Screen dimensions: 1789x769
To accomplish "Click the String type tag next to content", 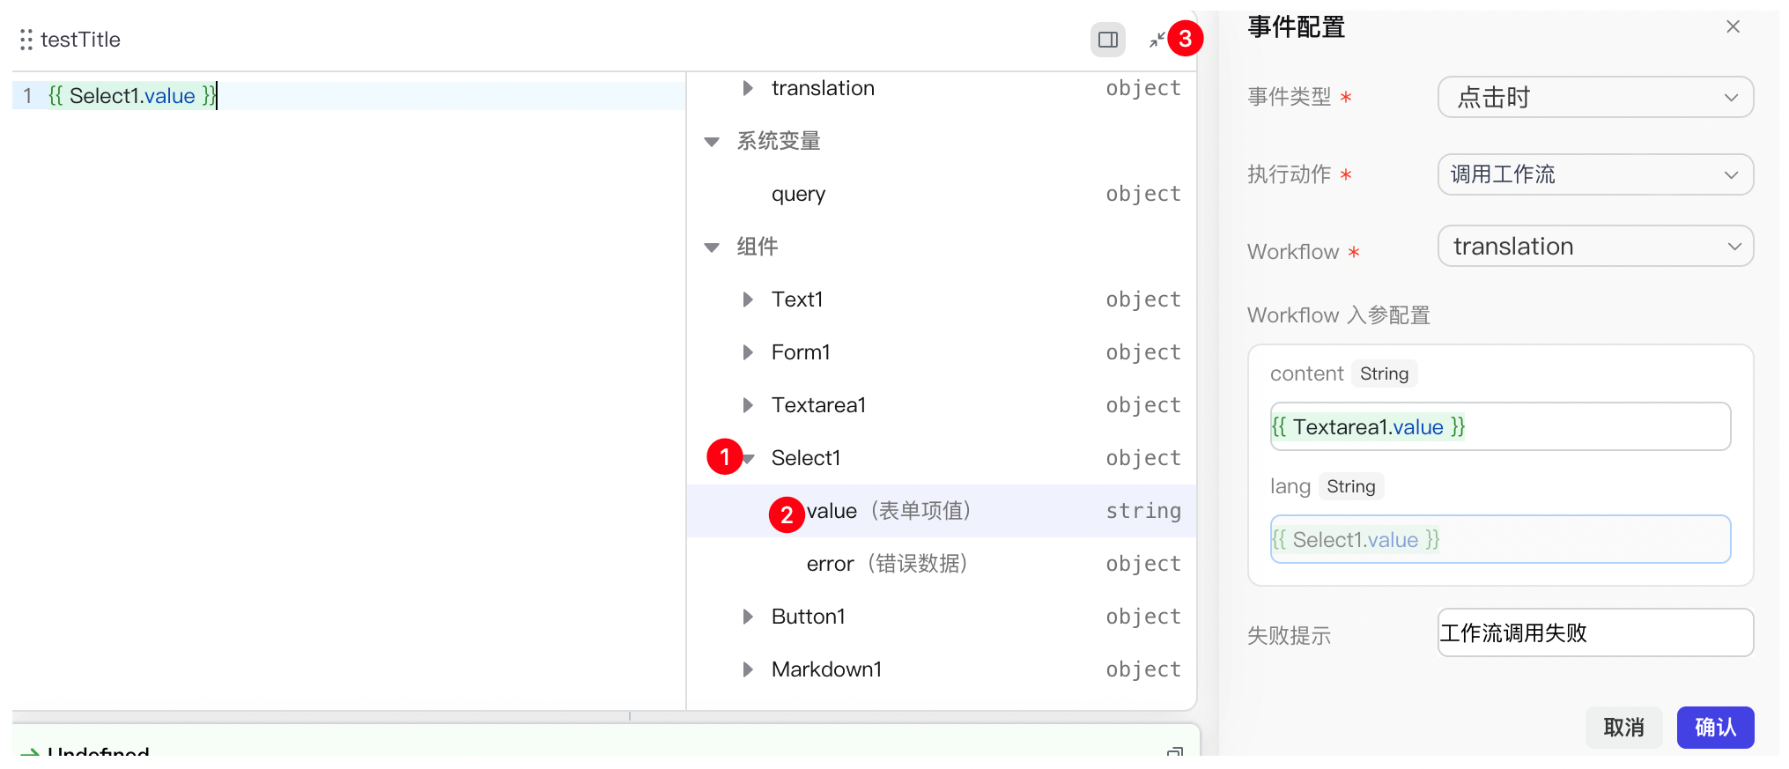I will (1384, 373).
